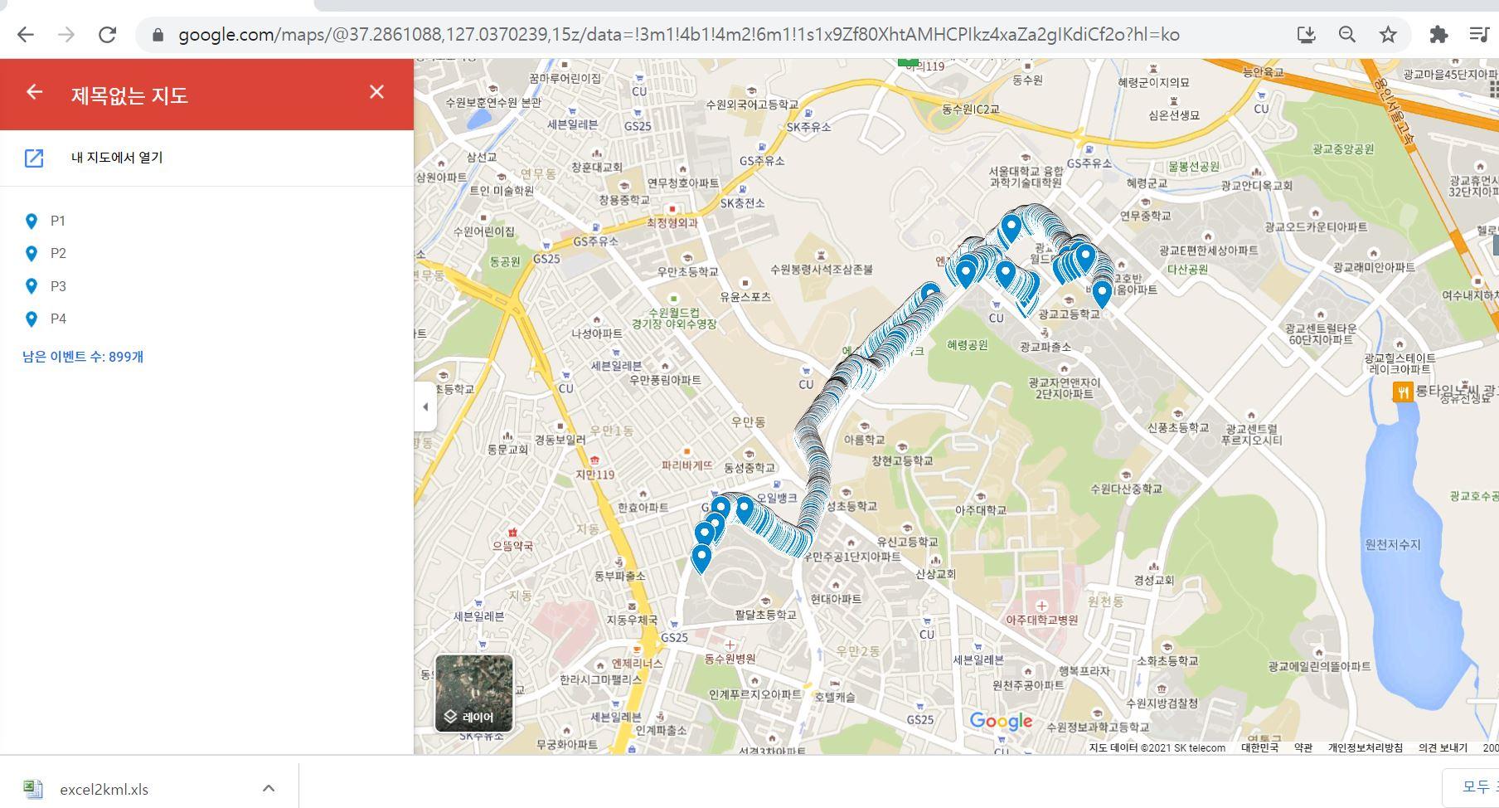The width and height of the screenshot is (1499, 808).
Task: Click the browser reload icon
Action: [x=107, y=34]
